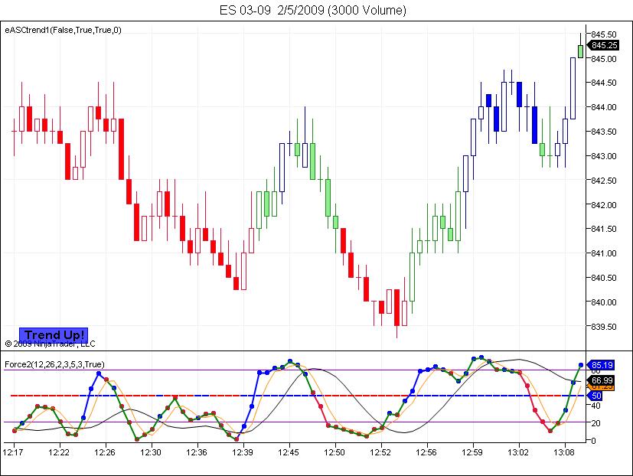Click the 12:39 time axis label
This screenshot has width=633, height=476.
pos(243,452)
